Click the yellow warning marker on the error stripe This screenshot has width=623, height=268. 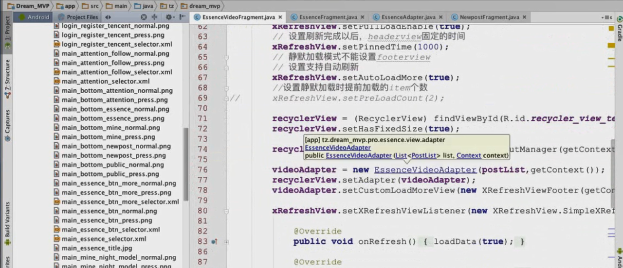coord(611,45)
